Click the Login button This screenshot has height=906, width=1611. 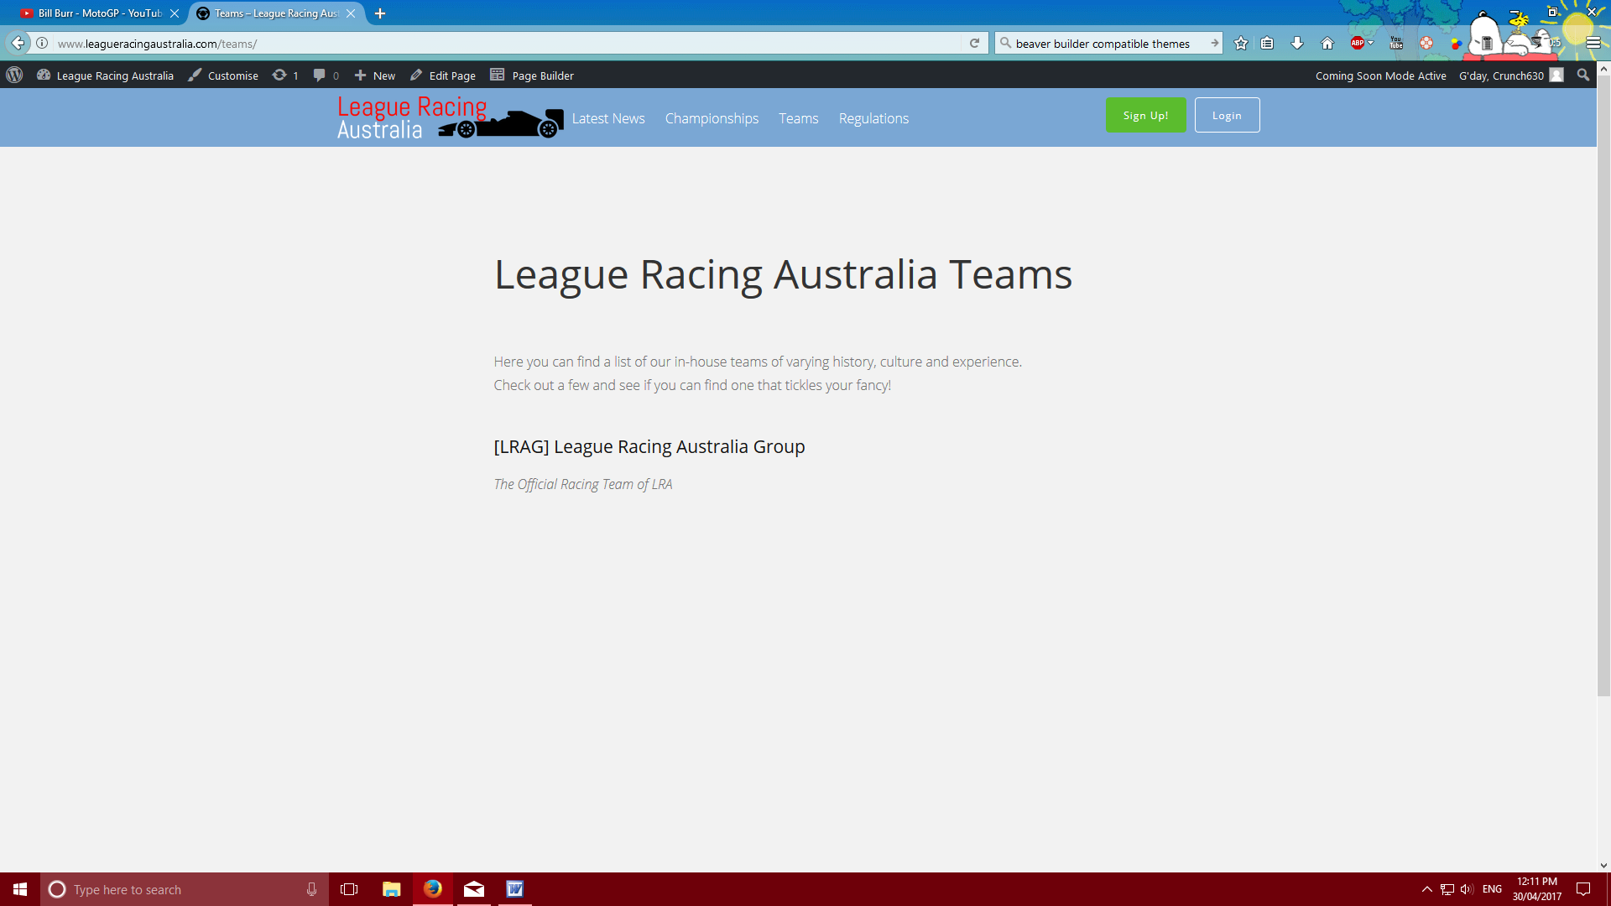(x=1227, y=116)
